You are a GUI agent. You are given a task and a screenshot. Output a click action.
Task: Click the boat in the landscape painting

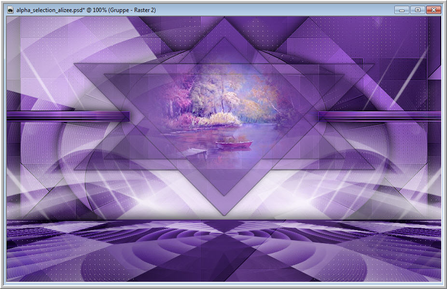point(234,144)
